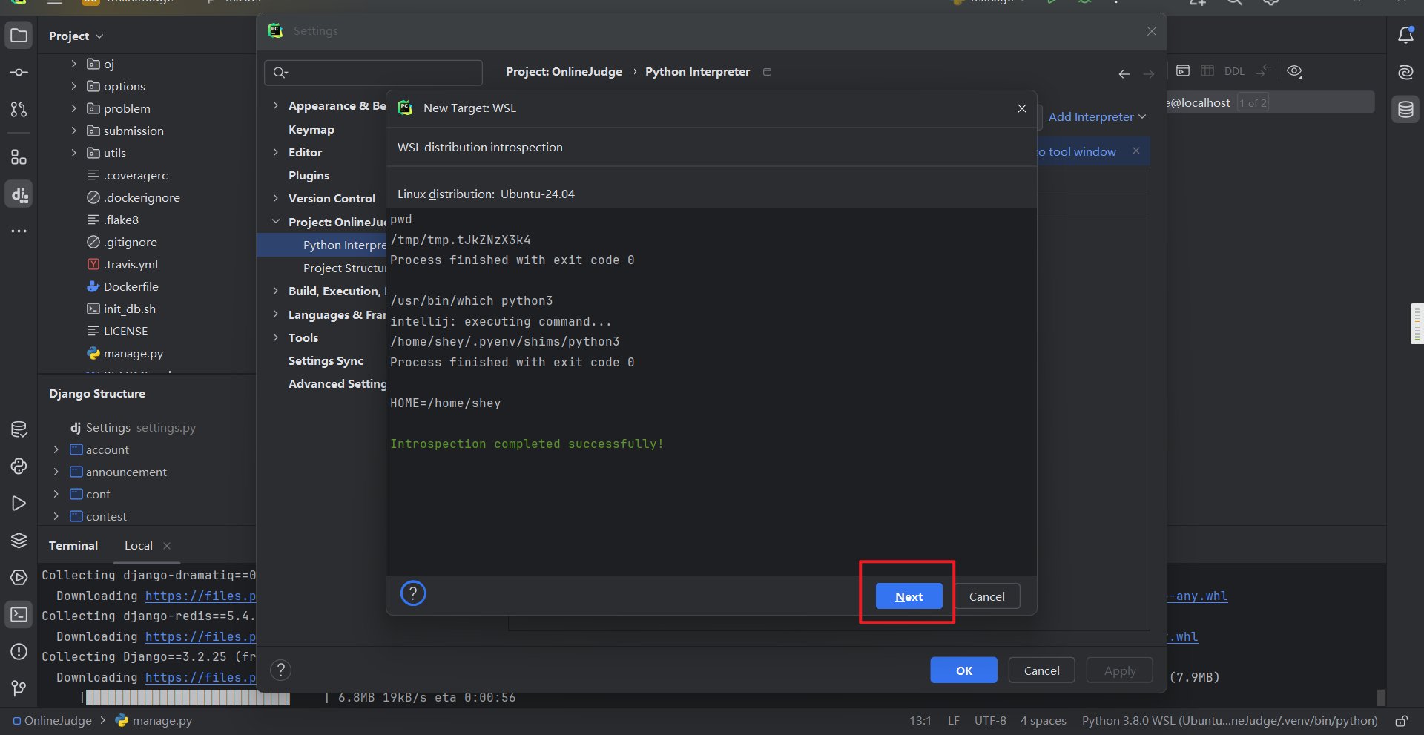Expand the problem folder
Viewport: 1424px width, 735px height.
coord(73,108)
